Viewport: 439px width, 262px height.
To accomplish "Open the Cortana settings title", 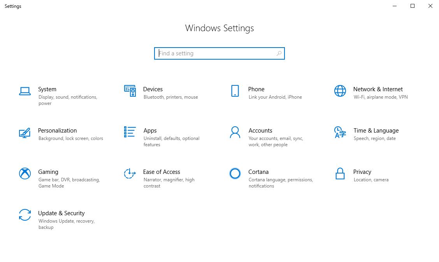I will pyautogui.click(x=258, y=172).
